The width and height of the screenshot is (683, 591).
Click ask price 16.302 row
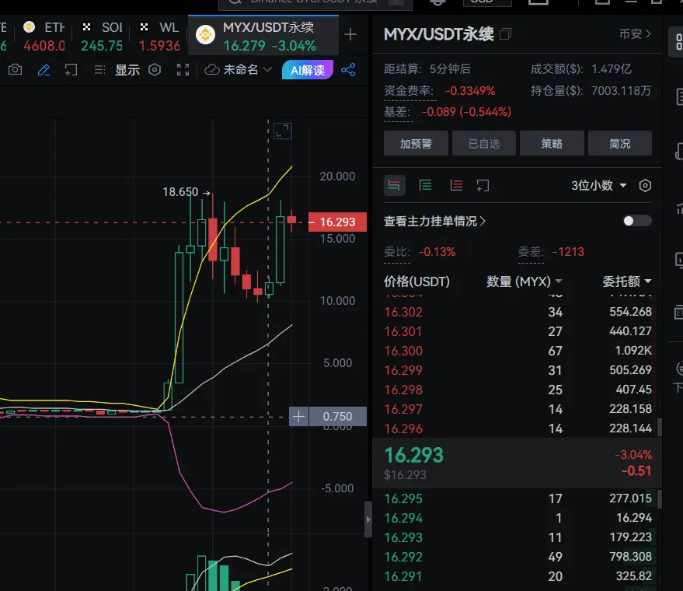coord(517,312)
